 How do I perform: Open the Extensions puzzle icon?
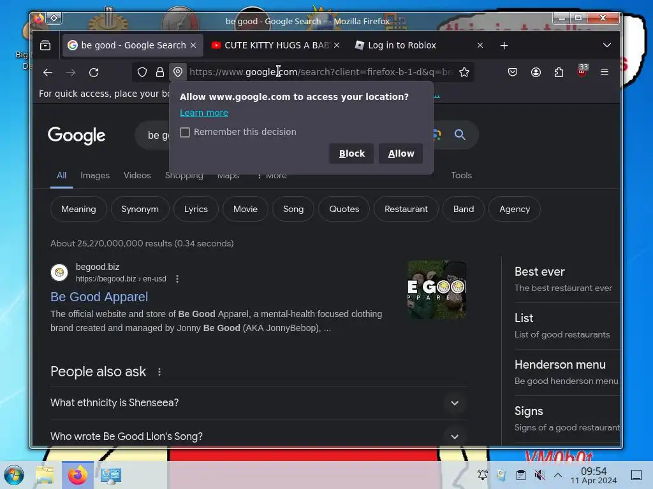pos(559,73)
